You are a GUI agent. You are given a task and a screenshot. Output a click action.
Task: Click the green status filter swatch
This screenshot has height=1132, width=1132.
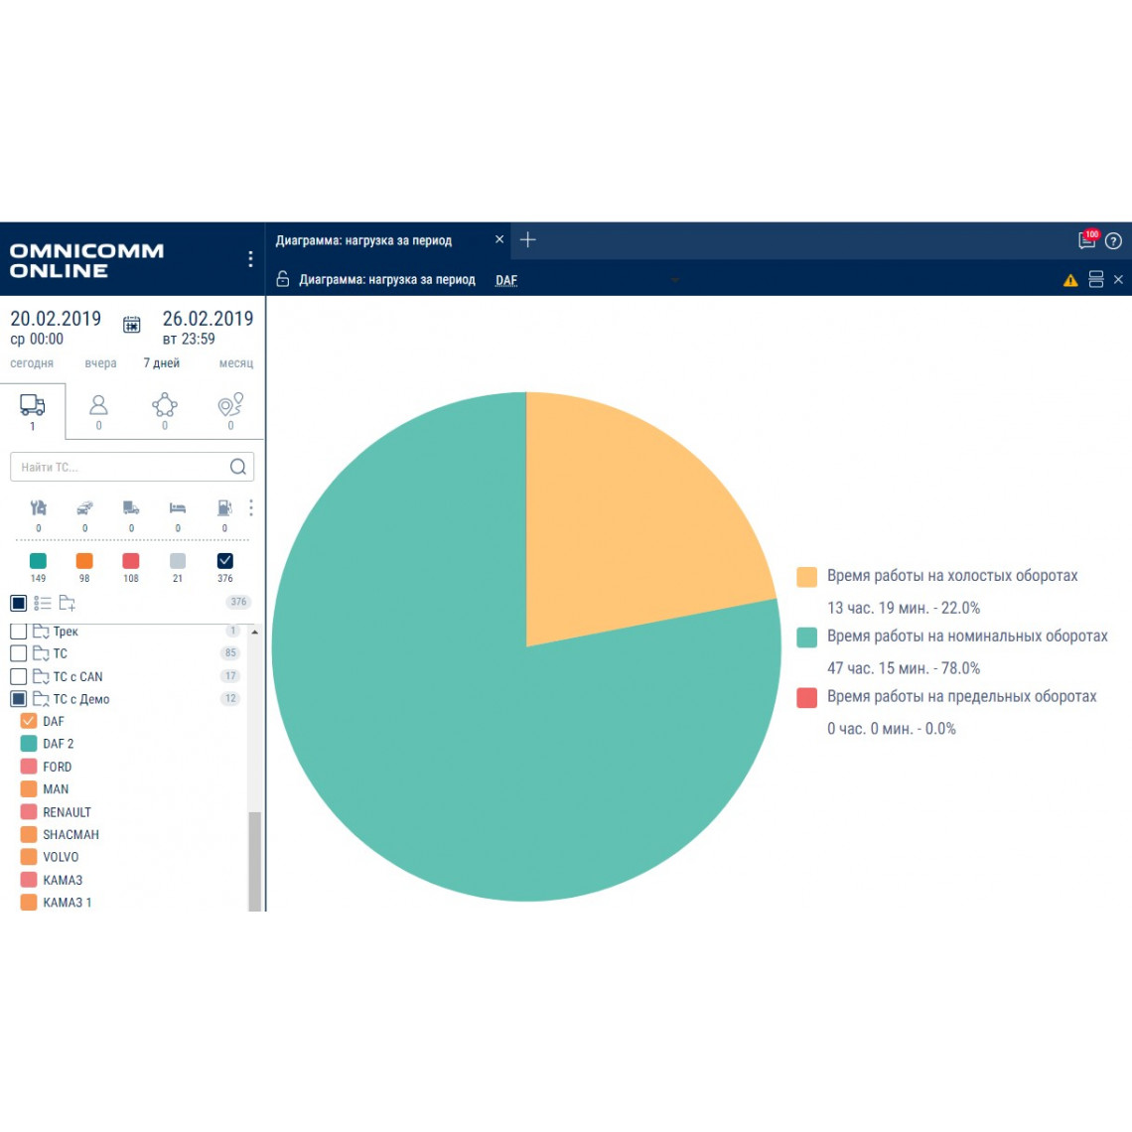(38, 561)
